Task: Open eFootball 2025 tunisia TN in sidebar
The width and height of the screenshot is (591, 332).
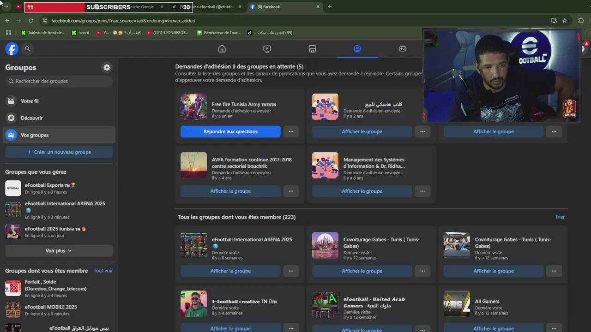Action: coord(59,231)
